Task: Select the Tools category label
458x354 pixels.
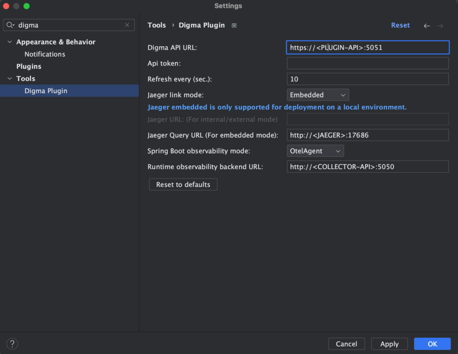Action: 25,79
